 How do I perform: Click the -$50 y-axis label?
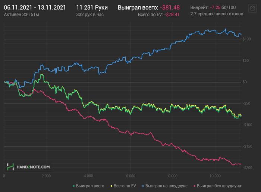[246, 103]
